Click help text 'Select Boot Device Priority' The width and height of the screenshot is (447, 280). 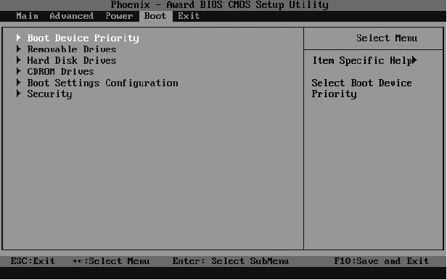361,88
